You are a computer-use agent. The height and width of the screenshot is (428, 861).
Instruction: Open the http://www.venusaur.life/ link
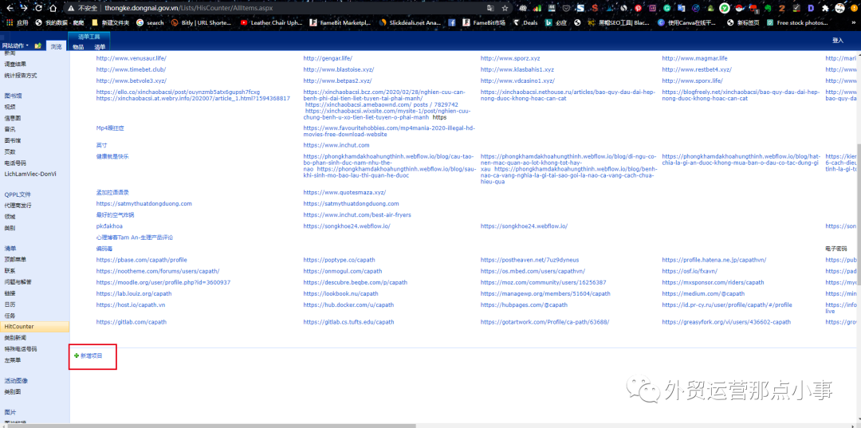click(132, 58)
